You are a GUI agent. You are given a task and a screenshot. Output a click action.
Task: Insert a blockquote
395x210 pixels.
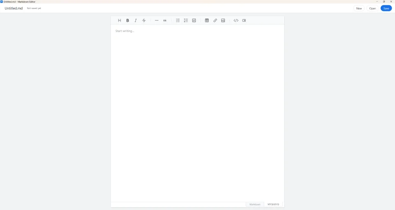[165, 21]
